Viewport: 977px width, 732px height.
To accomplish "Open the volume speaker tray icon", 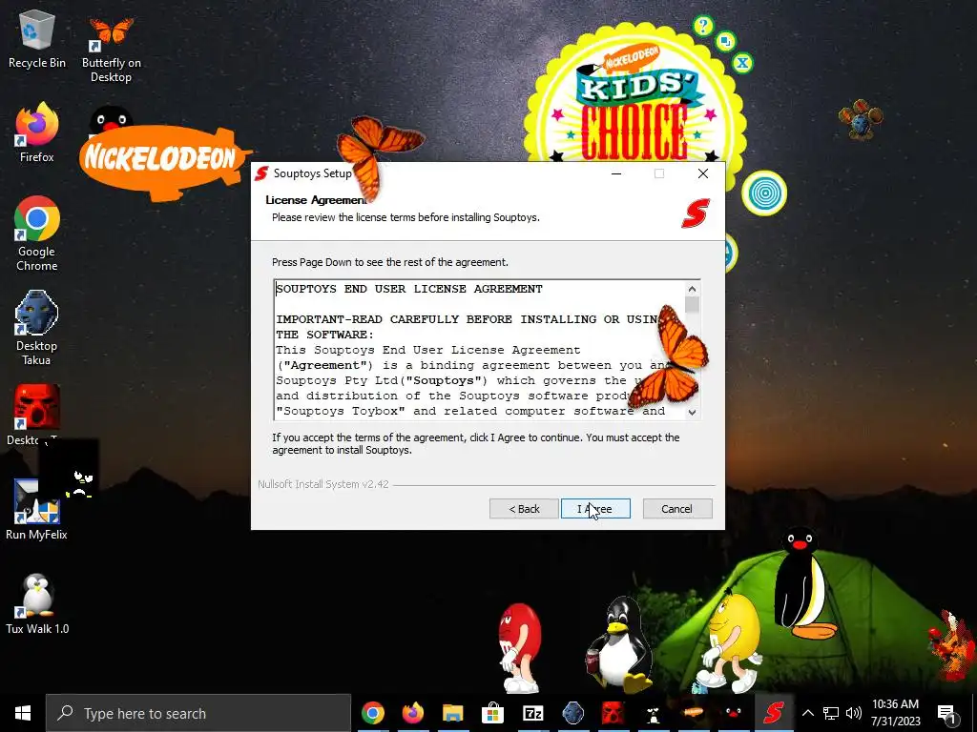I will pyautogui.click(x=854, y=713).
